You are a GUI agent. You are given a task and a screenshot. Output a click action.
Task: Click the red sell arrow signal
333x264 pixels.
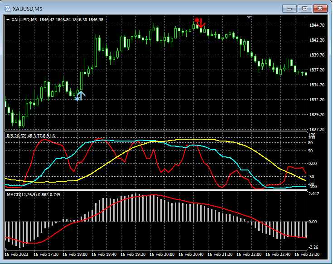point(202,24)
